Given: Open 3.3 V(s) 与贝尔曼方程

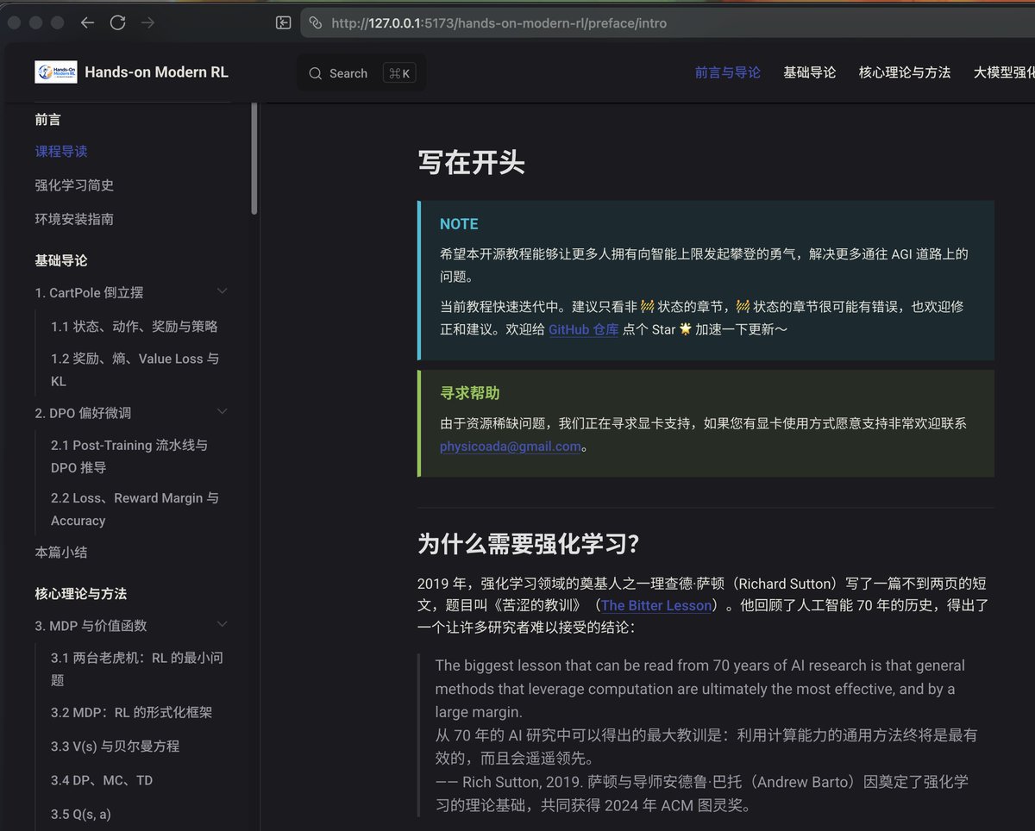Looking at the screenshot, I should point(116,747).
